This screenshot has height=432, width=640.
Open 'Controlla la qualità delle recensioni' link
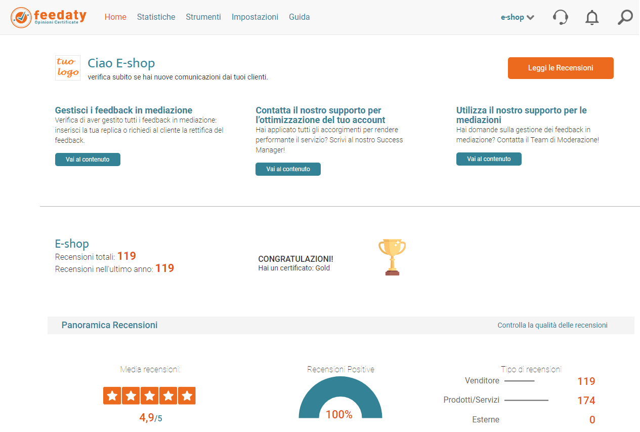pyautogui.click(x=552, y=325)
